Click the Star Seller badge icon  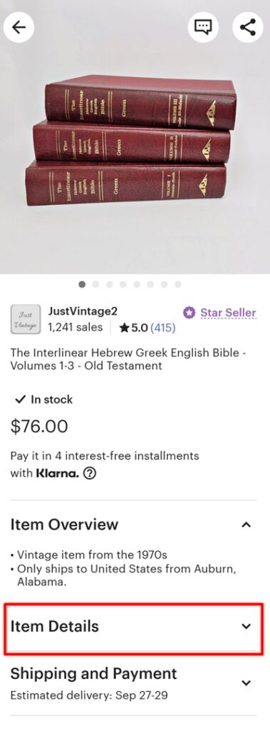(189, 313)
